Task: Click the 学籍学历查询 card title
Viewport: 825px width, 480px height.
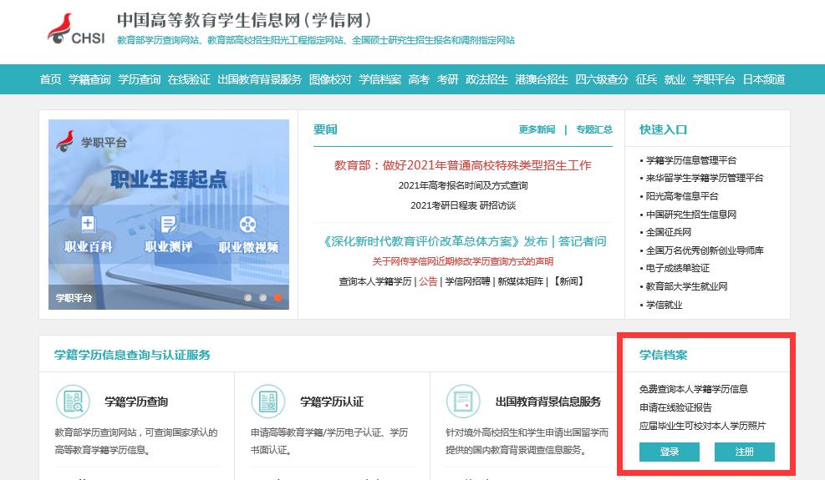Action: (136, 402)
